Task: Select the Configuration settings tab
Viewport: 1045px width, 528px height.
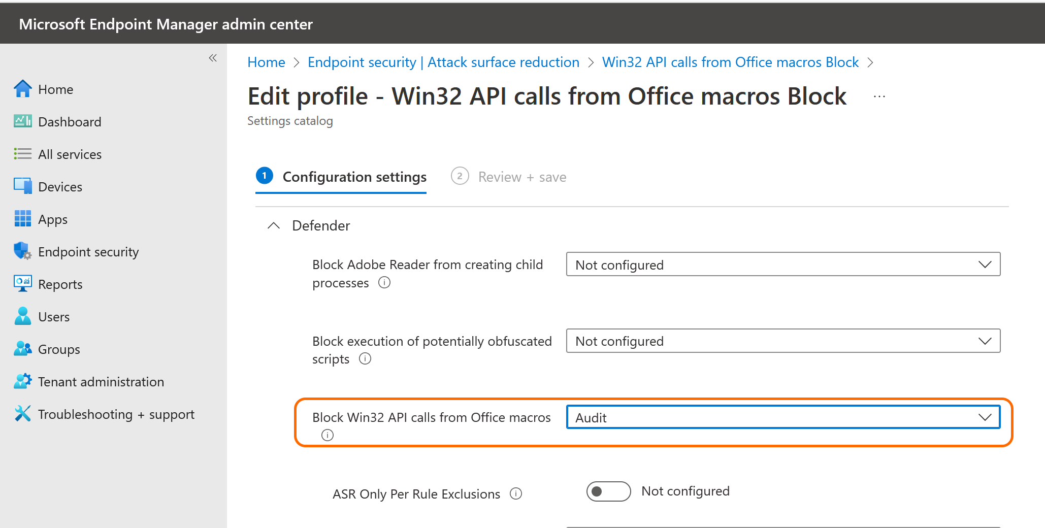Action: click(x=341, y=177)
